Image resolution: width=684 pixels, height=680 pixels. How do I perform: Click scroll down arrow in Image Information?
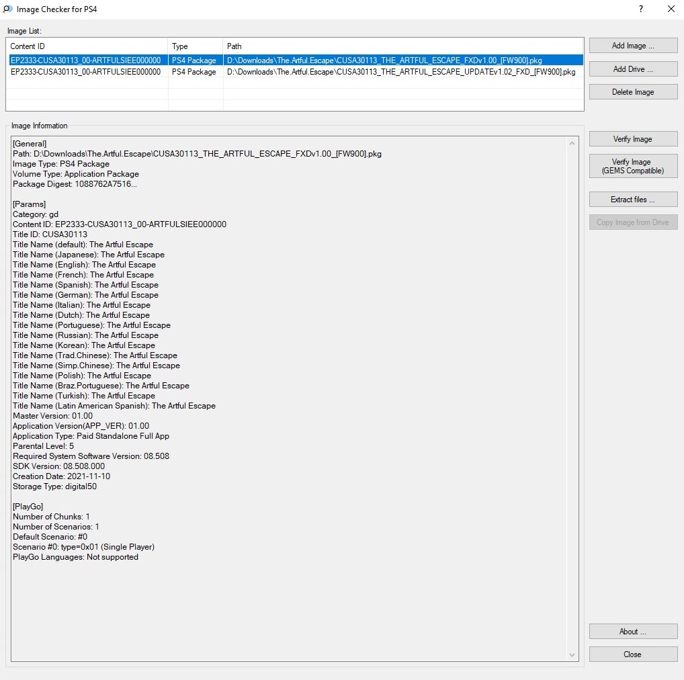[x=572, y=654]
